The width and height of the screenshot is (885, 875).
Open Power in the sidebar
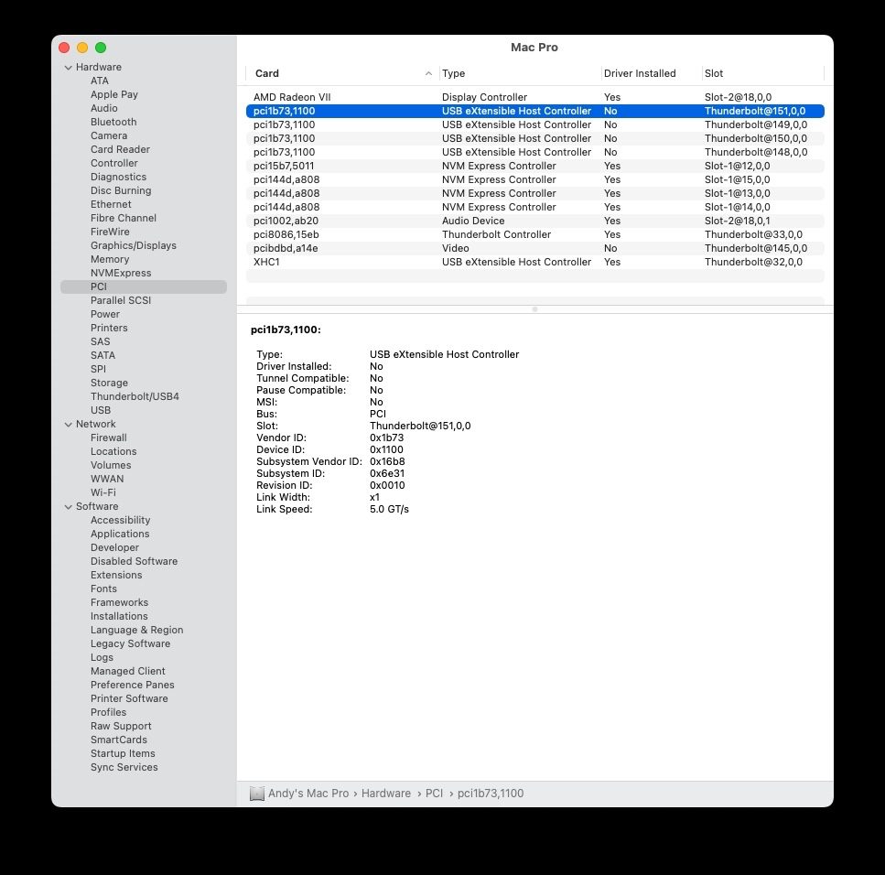click(105, 314)
